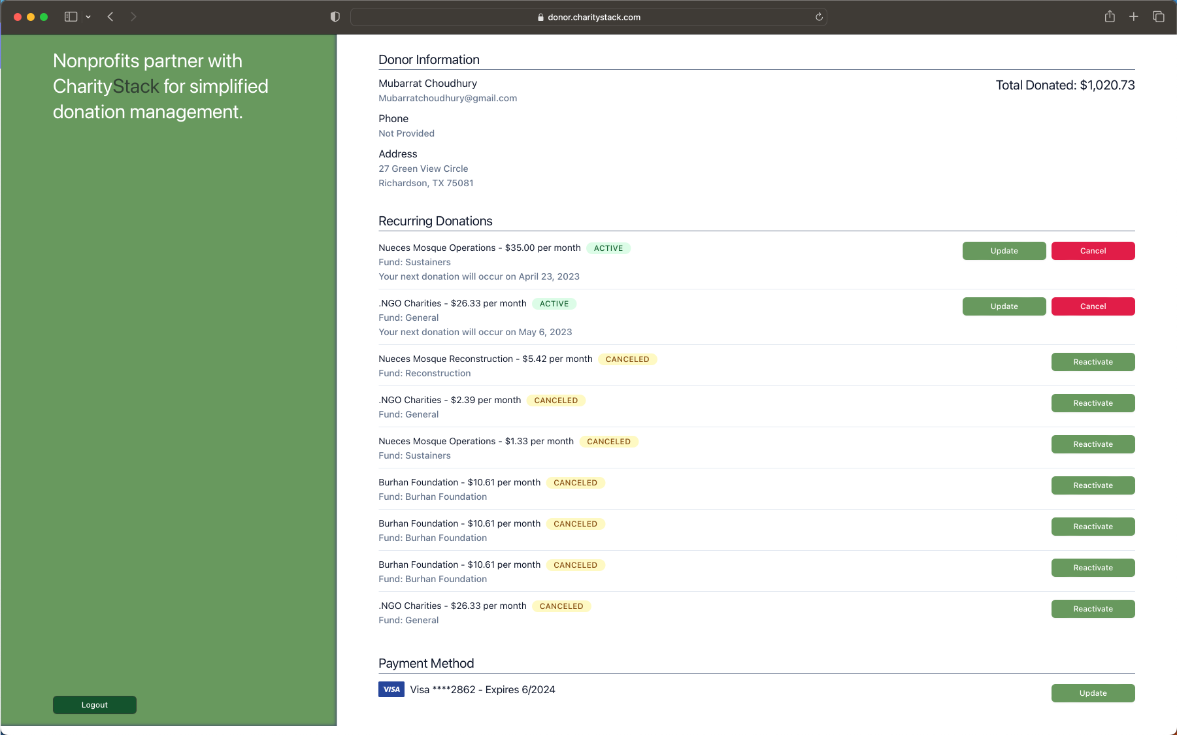Click the Total Donated: $1,020.73 text

click(1065, 85)
